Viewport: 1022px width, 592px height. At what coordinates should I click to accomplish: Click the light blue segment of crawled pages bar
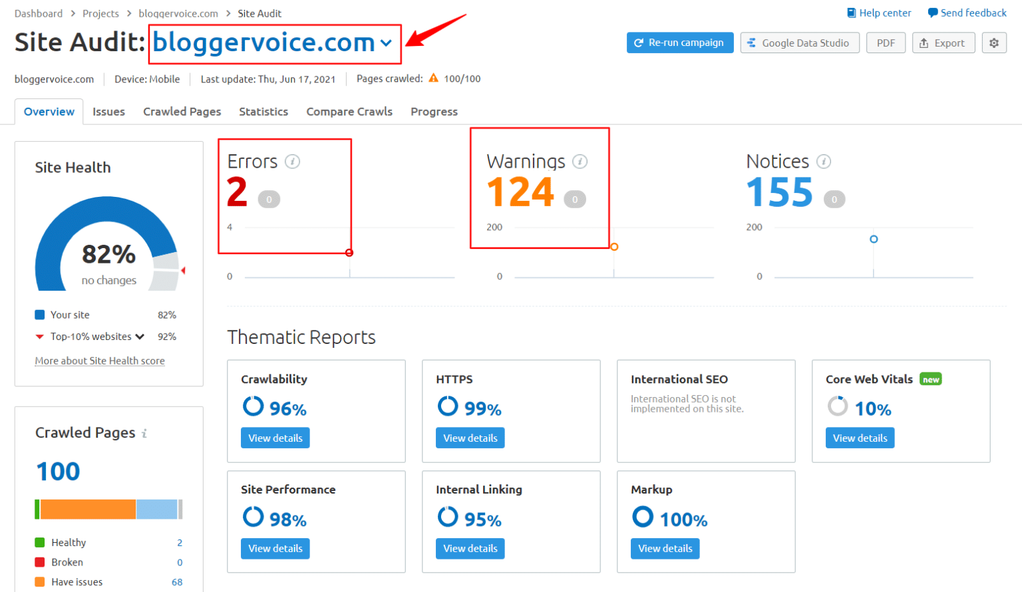click(x=157, y=510)
